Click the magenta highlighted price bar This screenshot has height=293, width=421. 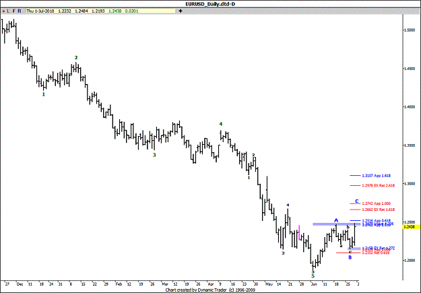click(x=299, y=232)
